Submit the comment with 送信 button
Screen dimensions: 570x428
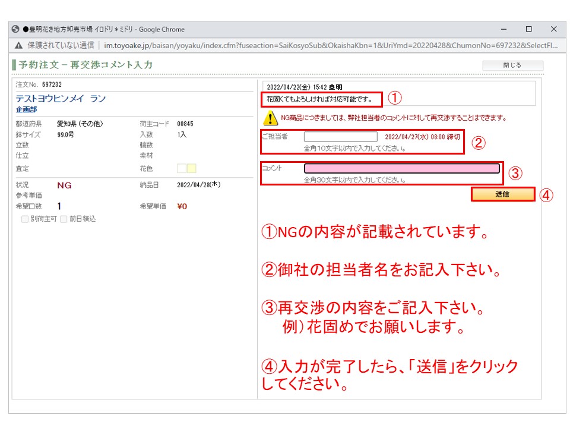coord(502,194)
